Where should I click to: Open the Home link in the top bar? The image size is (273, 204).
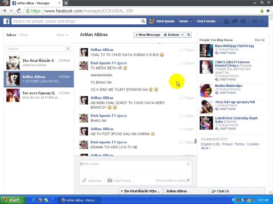[x=183, y=21]
